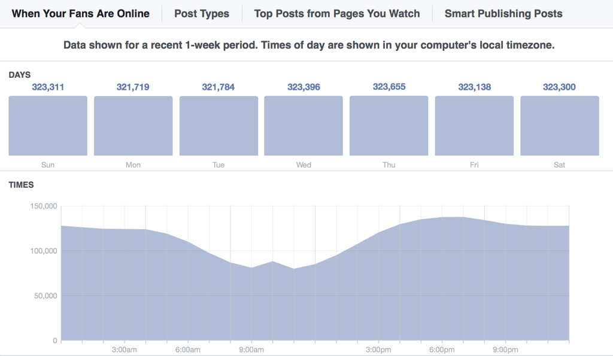
Task: Click the 323,655 value above Thu
Action: point(389,87)
